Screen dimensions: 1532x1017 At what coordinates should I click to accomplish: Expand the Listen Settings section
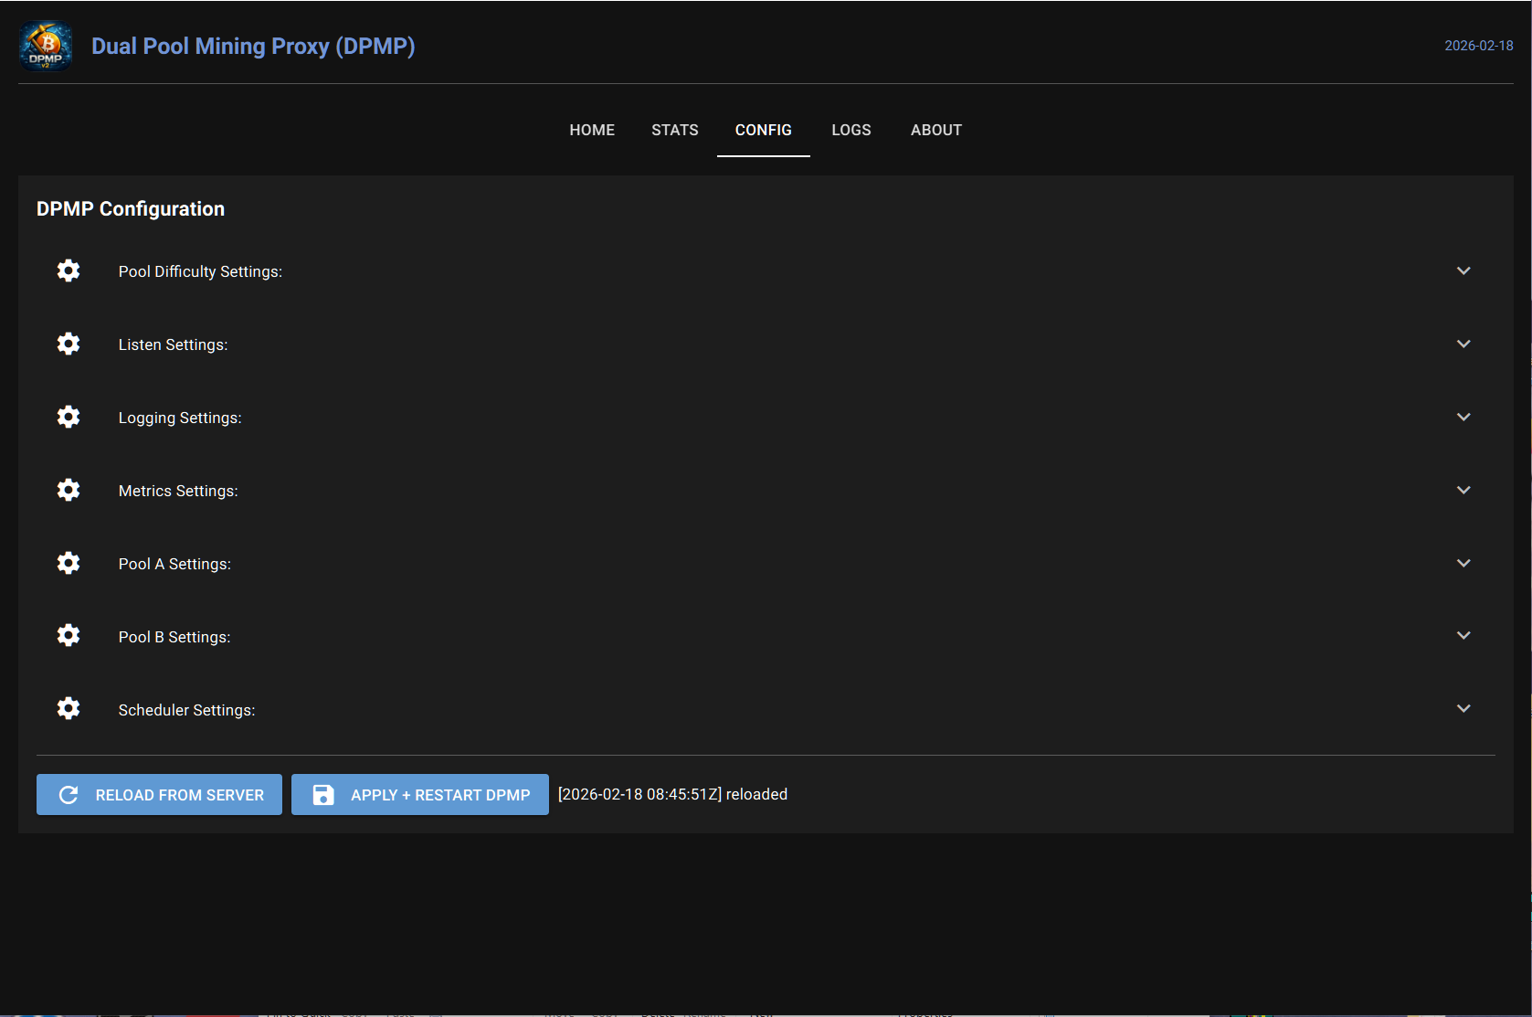click(1463, 344)
